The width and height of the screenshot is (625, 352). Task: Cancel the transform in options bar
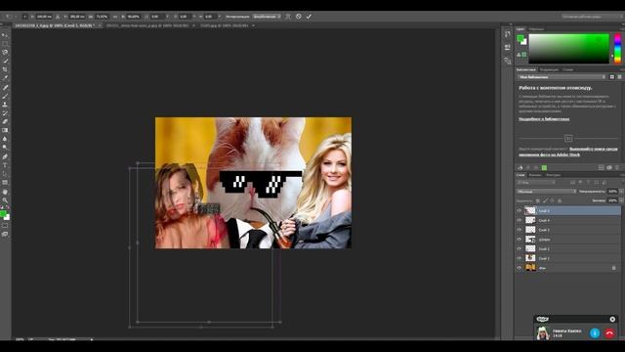click(299, 17)
